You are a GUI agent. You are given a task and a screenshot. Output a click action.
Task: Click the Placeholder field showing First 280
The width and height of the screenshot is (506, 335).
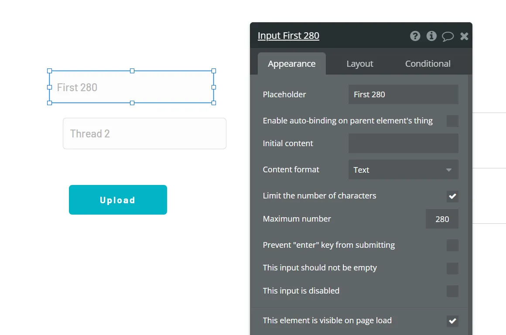(403, 94)
